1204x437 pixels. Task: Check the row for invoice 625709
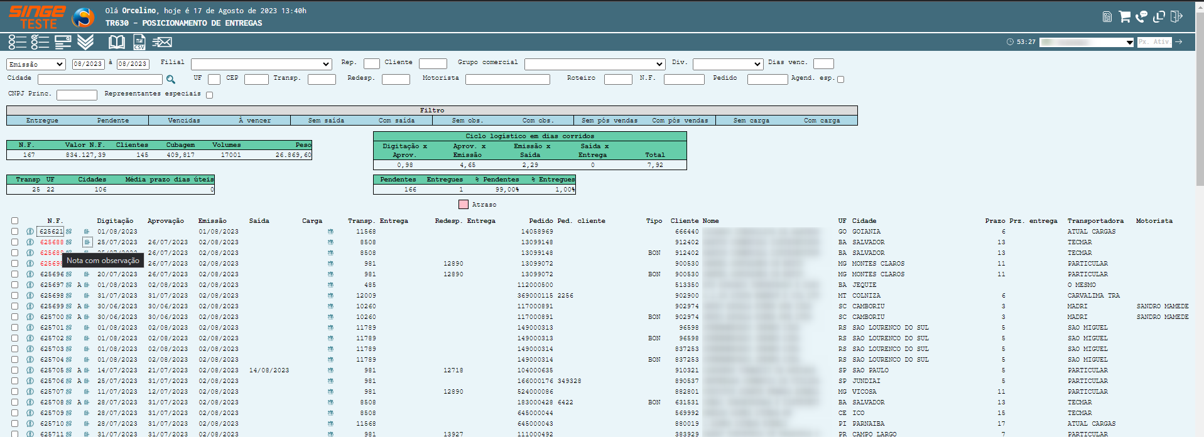pos(14,413)
